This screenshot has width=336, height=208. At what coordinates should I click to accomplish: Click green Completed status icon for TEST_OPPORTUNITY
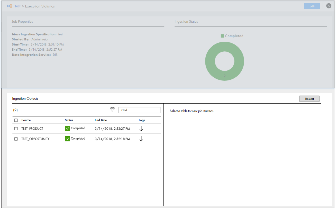point(68,139)
